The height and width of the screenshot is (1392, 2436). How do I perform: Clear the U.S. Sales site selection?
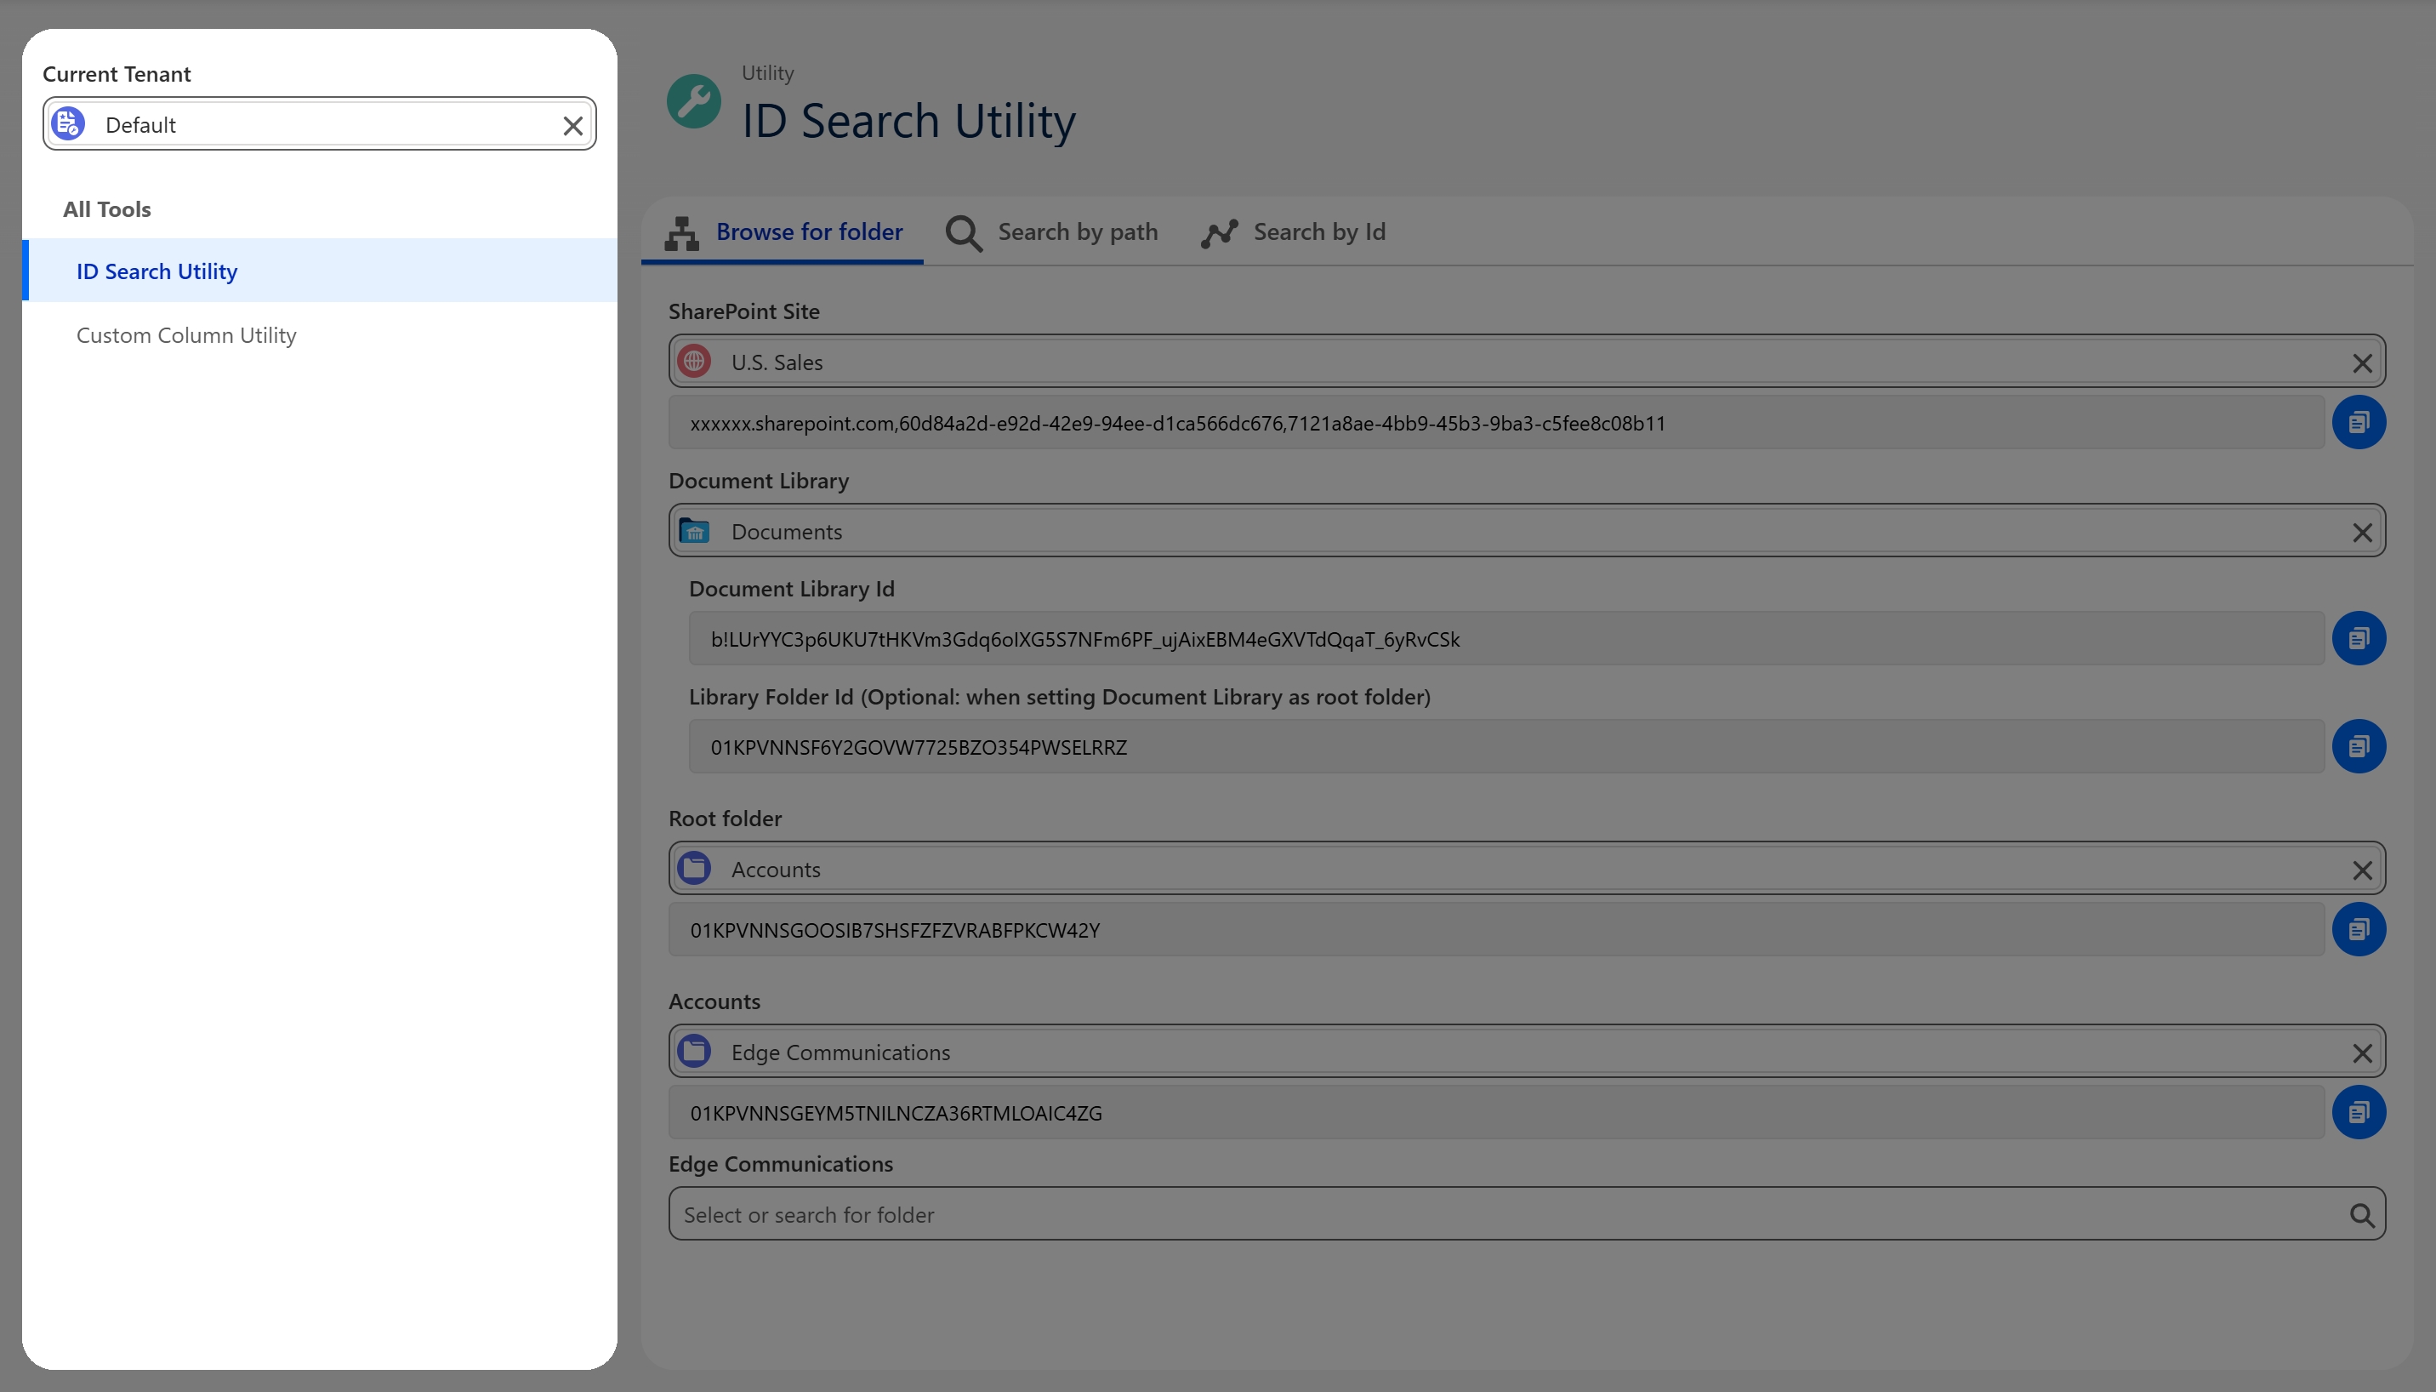coord(2361,363)
